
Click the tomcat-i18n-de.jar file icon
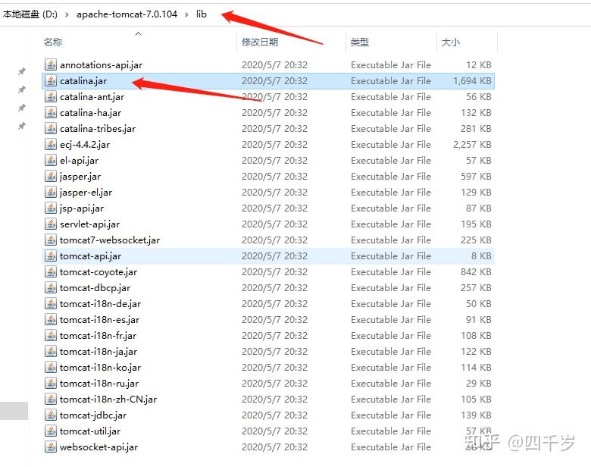(x=51, y=304)
